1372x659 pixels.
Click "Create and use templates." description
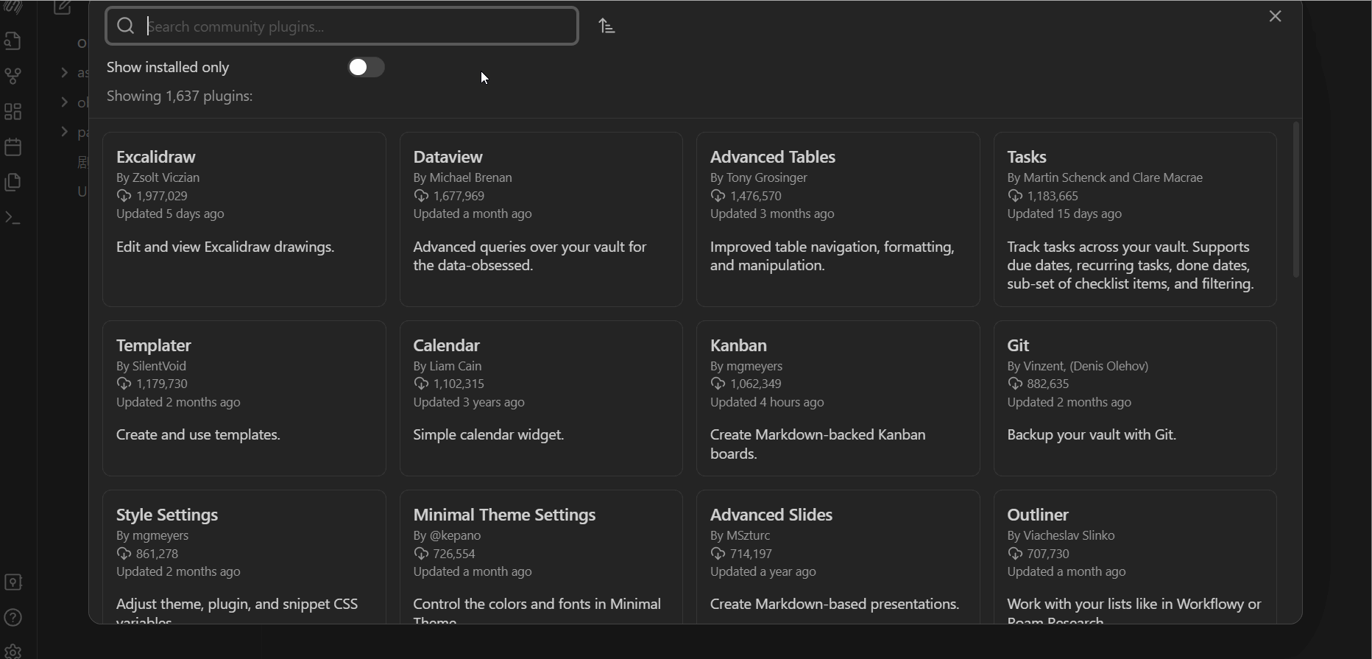click(199, 435)
